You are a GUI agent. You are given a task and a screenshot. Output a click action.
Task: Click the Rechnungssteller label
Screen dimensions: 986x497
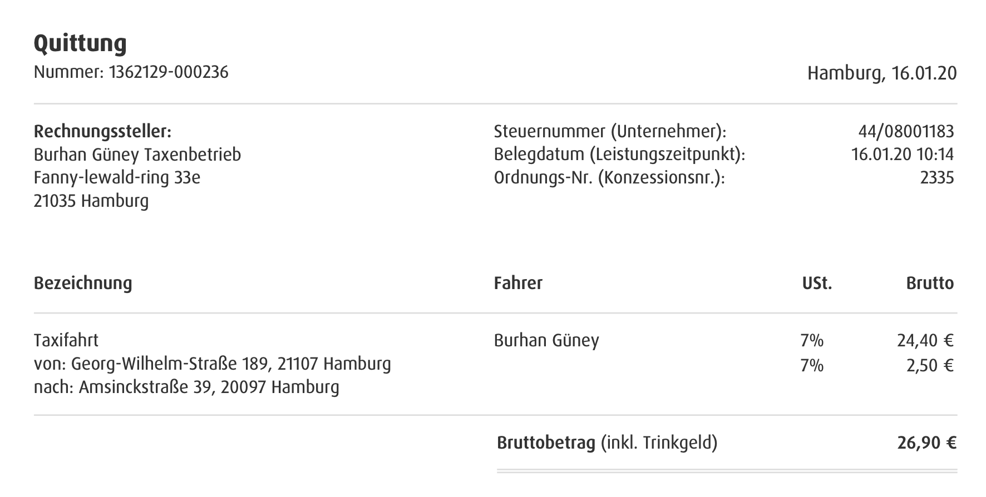102,132
